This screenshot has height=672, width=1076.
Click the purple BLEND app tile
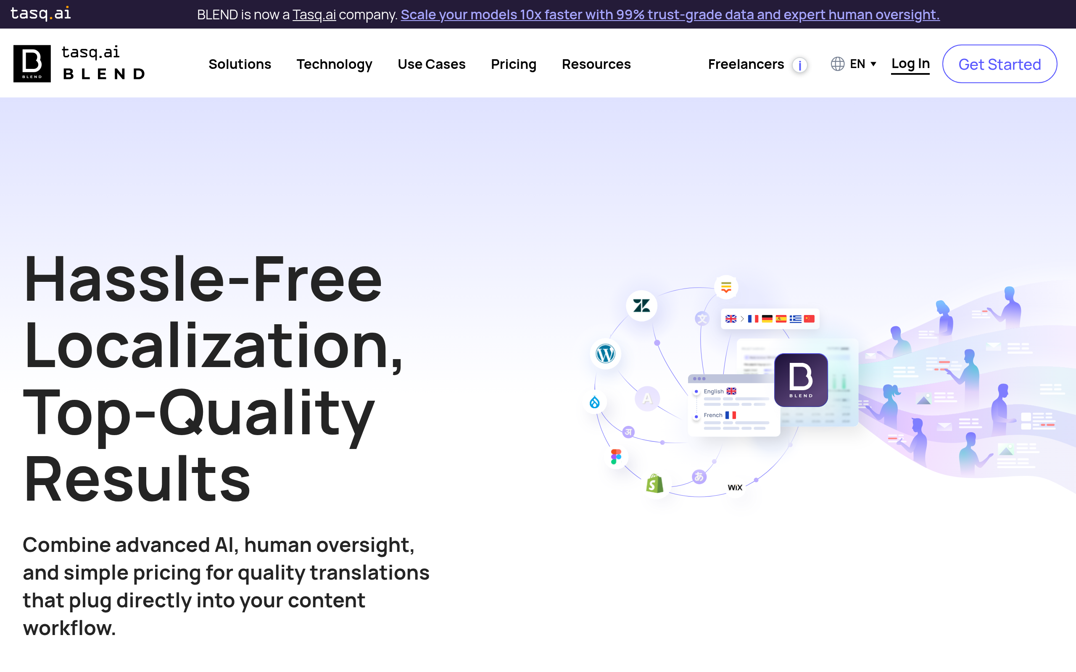(x=801, y=380)
